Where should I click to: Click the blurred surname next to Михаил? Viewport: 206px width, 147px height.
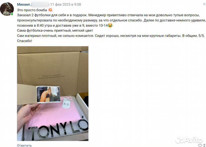pos(40,5)
